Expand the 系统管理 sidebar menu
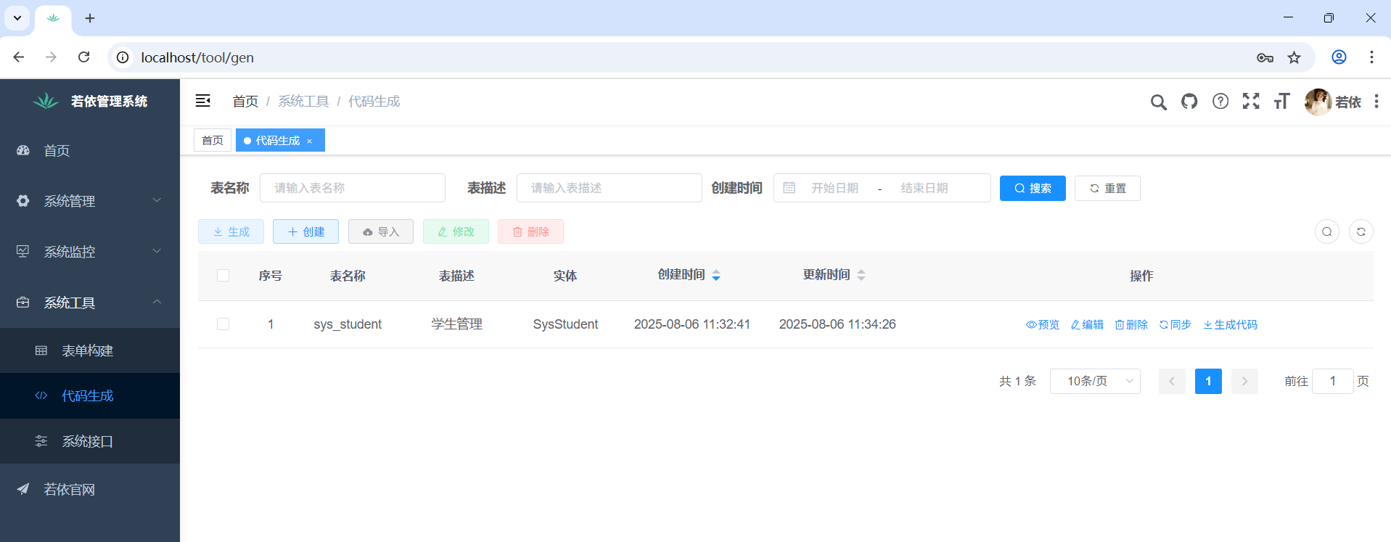 click(x=90, y=201)
